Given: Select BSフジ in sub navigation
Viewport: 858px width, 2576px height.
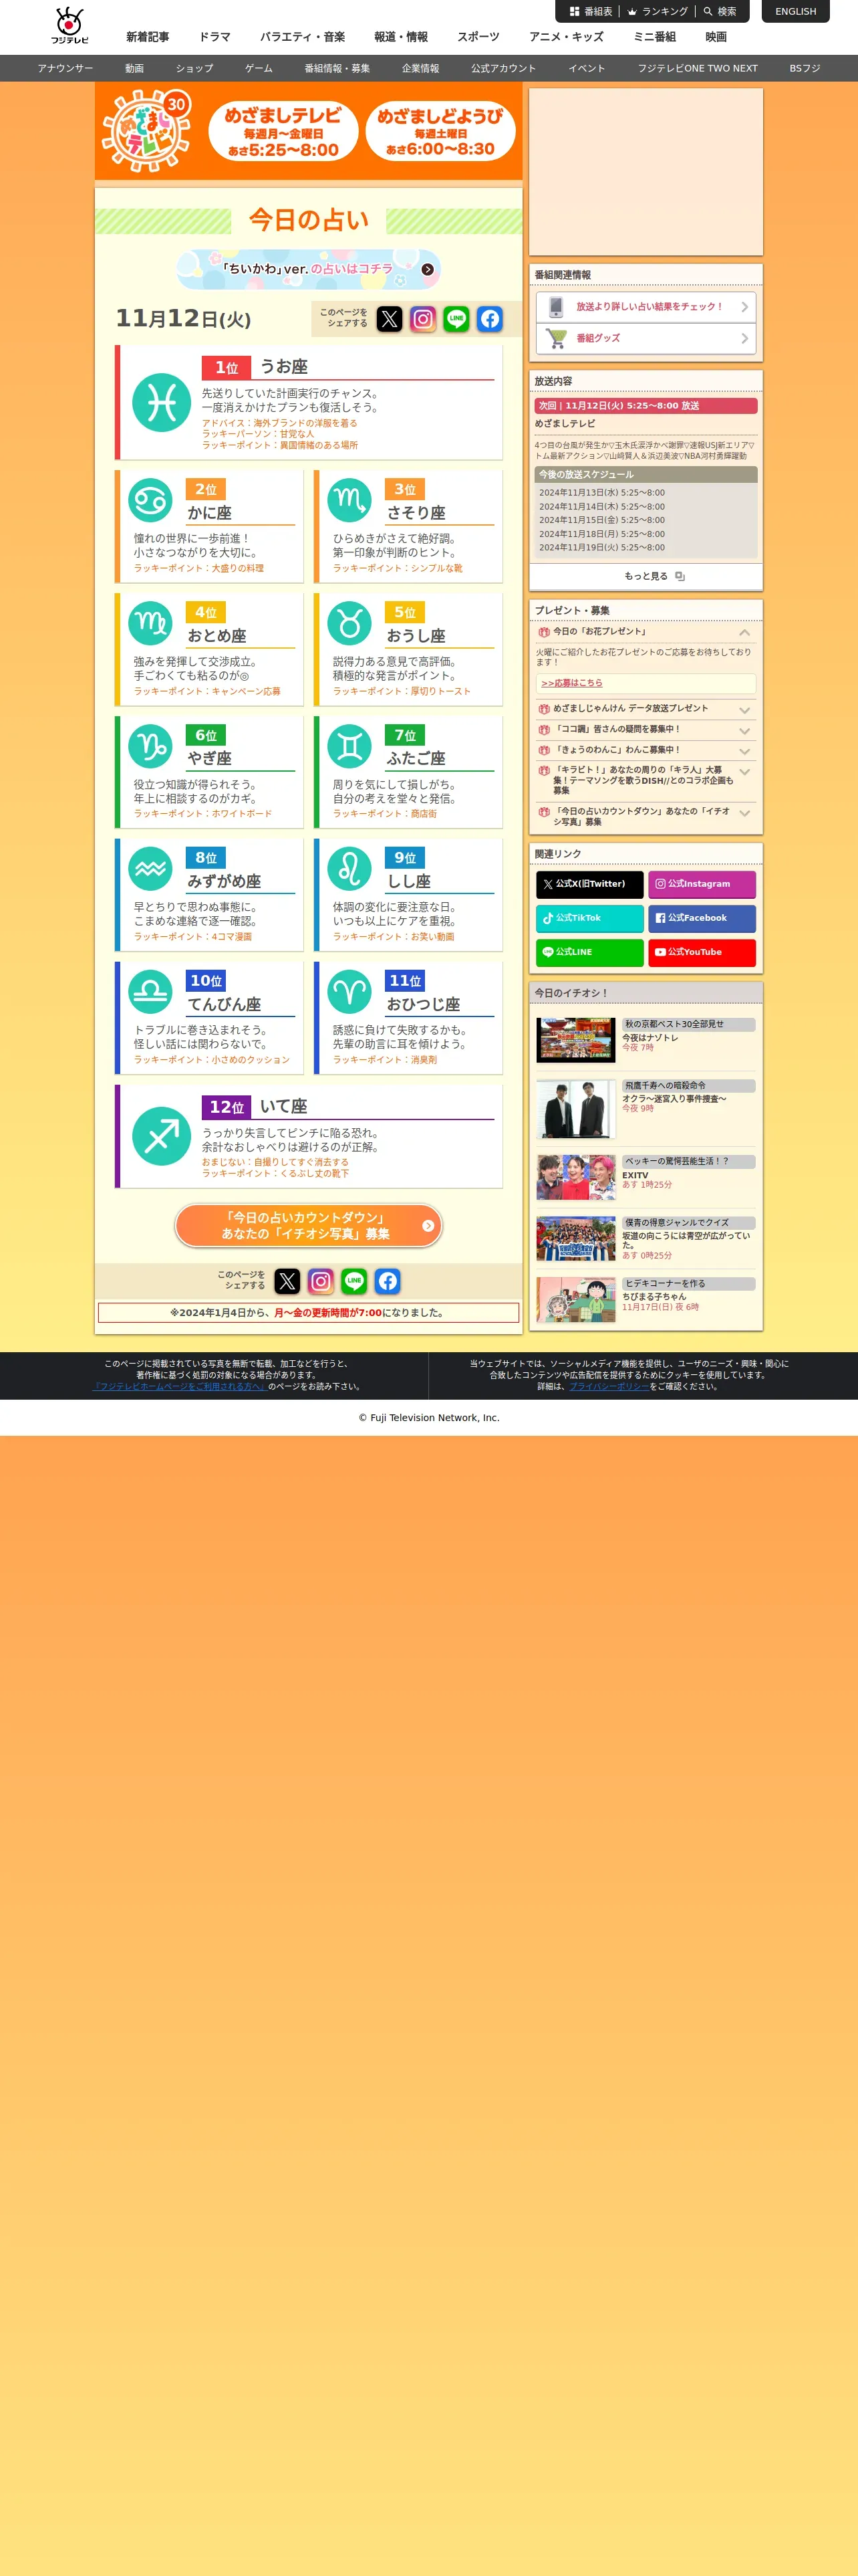Looking at the screenshot, I should pos(804,68).
